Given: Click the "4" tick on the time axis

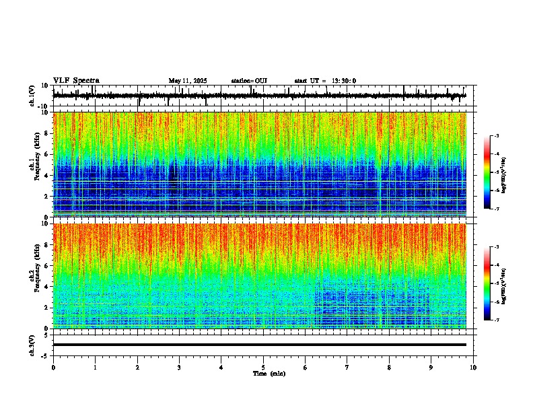Looking at the screenshot, I should pyautogui.click(x=221, y=368).
